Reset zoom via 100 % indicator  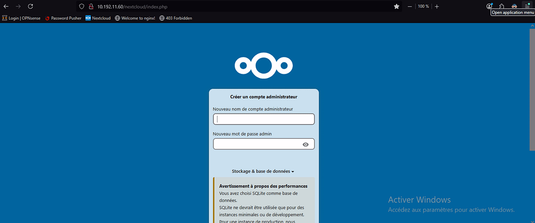pos(423,6)
